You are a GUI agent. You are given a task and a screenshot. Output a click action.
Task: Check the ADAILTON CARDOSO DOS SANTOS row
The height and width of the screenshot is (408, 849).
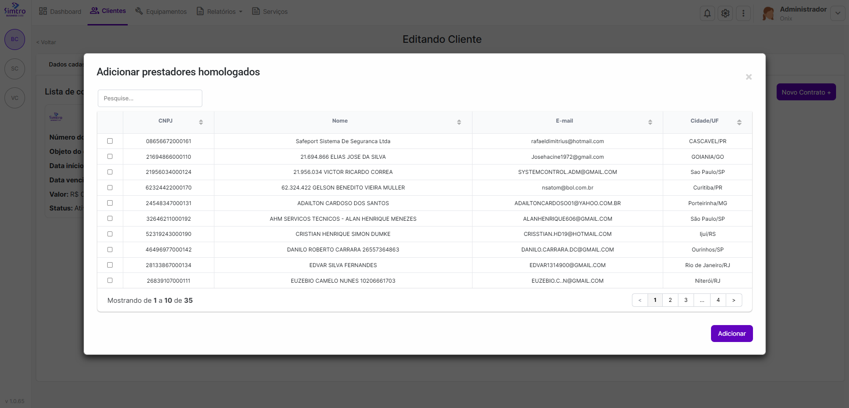tap(110, 203)
